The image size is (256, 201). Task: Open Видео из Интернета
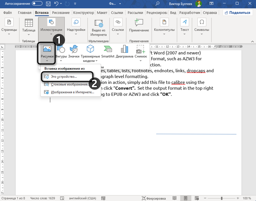[98, 28]
